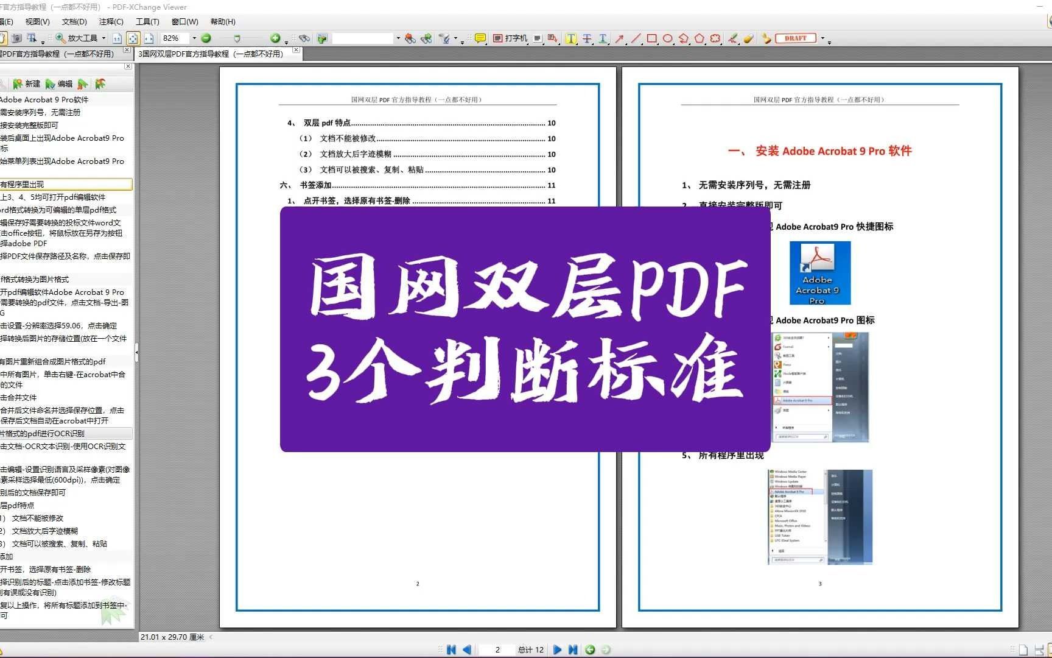Open the 放大工具 dropdown arrow
The height and width of the screenshot is (658, 1052).
(104, 38)
